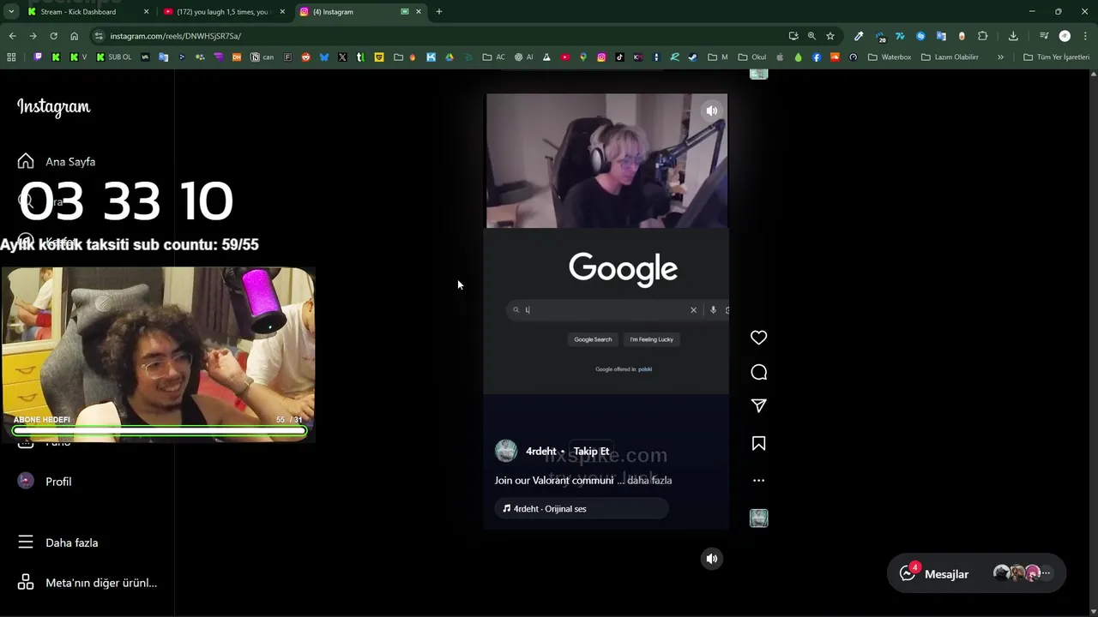1098x617 pixels.
Task: Open the Facebook bookmark icon
Action: (x=817, y=57)
